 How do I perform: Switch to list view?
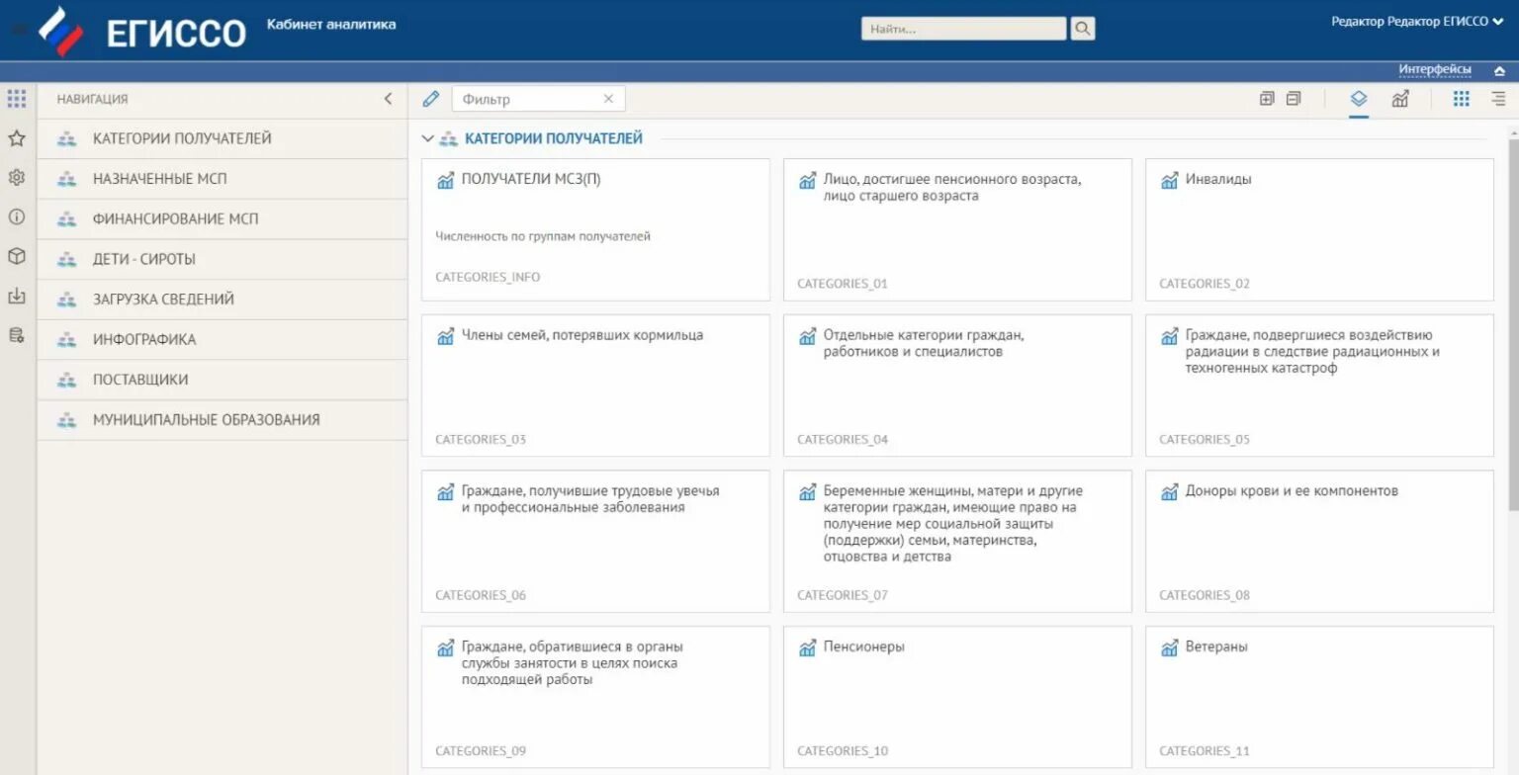pyautogui.click(x=1499, y=99)
